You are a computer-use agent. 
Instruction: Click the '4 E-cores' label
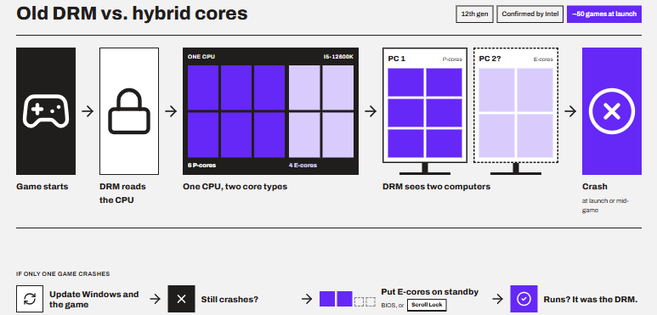[x=303, y=166]
